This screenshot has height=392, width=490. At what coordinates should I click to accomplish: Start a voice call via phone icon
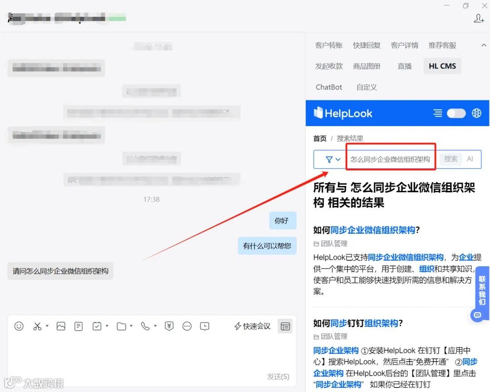click(145, 326)
